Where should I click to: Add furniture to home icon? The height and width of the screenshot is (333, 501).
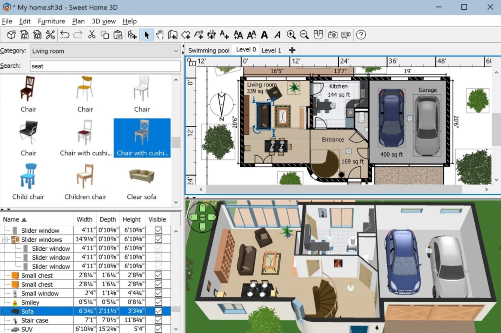pos(132,35)
